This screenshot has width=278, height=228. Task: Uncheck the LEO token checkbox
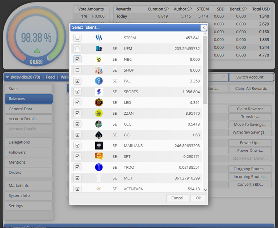[x=77, y=102]
